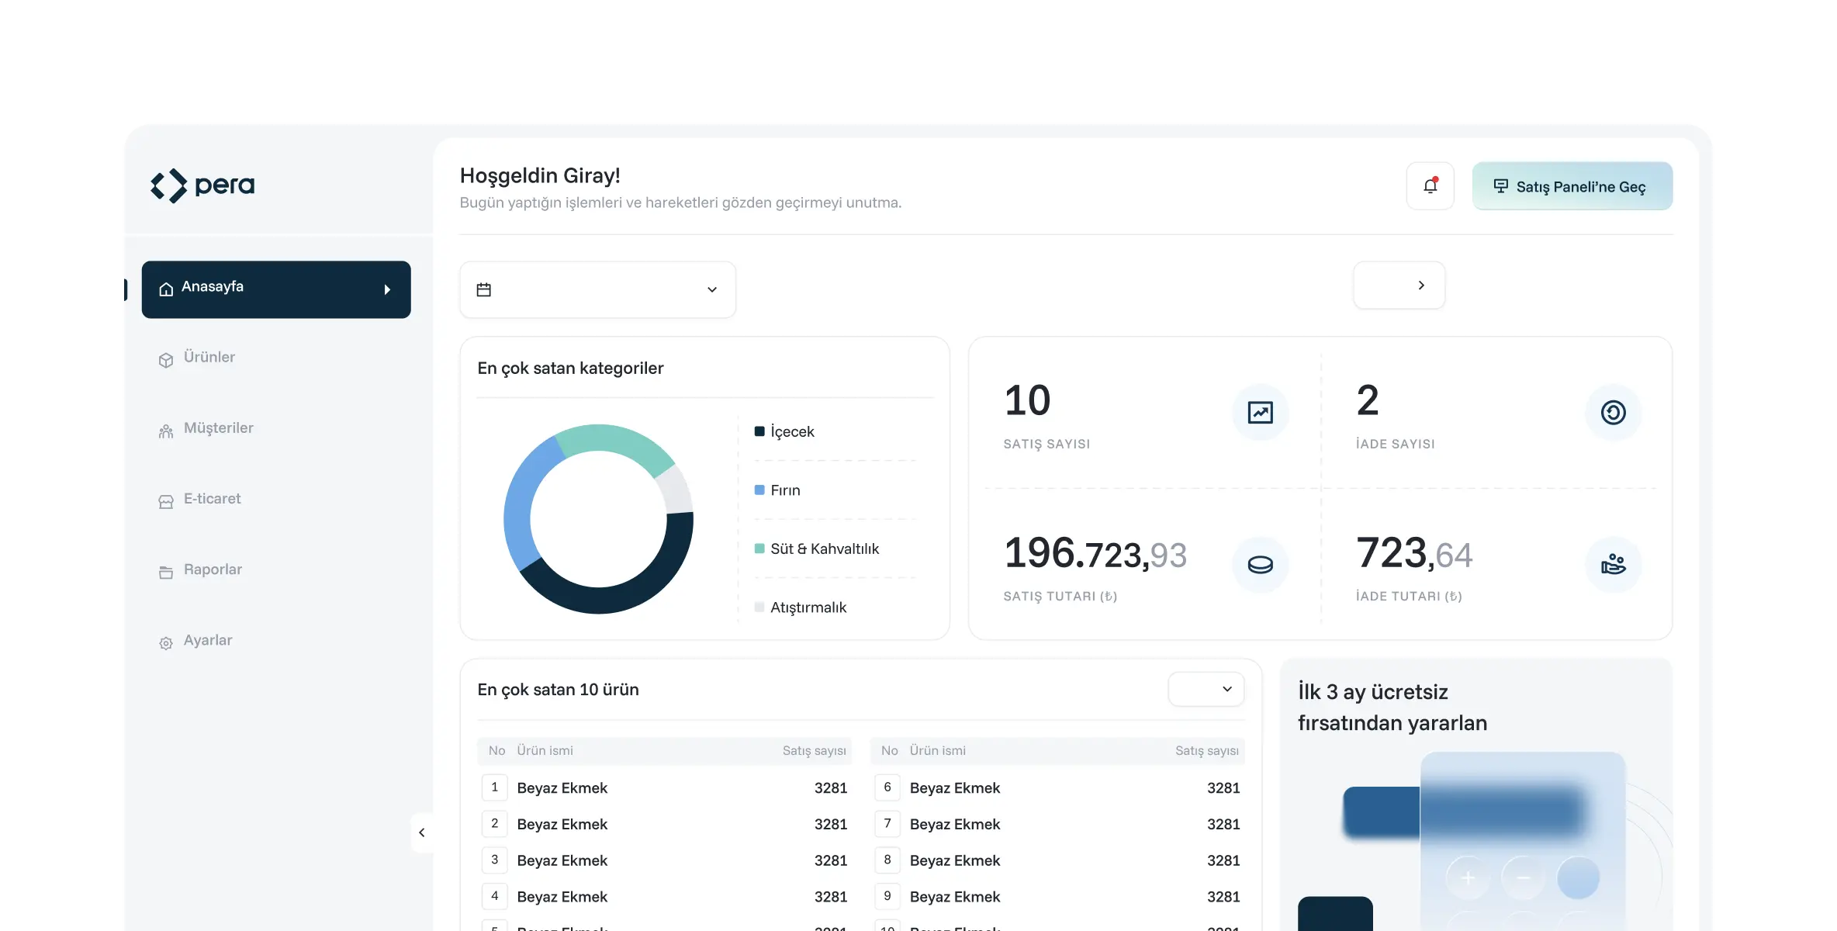Screen dimensions: 1837x931
Task: Click the refund amount hand-coins icon
Action: coord(1613,565)
